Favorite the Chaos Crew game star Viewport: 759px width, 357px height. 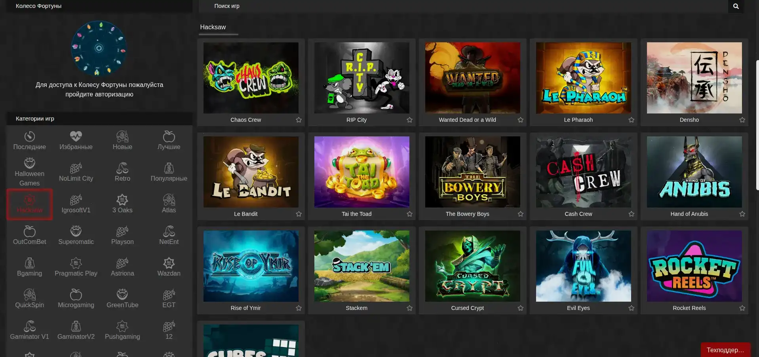click(x=299, y=120)
